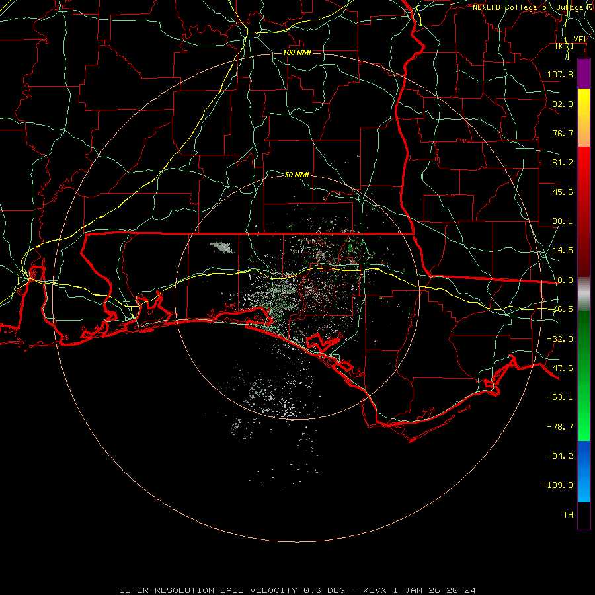This screenshot has width=595, height=595.
Task: Click the 'NEXLAB-College of DuPage' credit text
Action: point(528,7)
